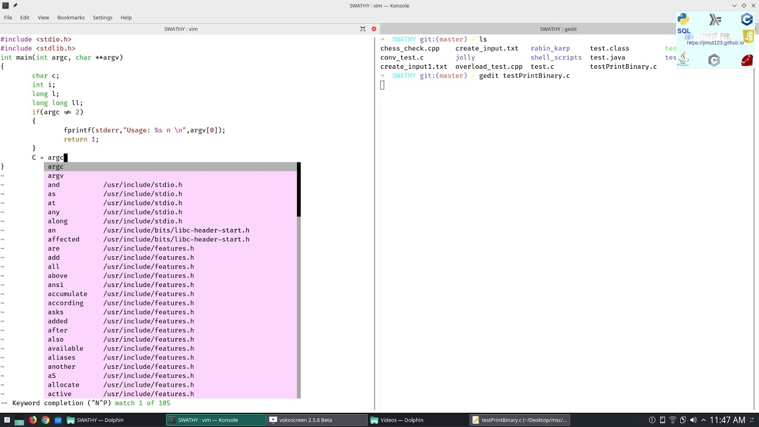Launch Chrome from the taskbar

tap(45, 420)
